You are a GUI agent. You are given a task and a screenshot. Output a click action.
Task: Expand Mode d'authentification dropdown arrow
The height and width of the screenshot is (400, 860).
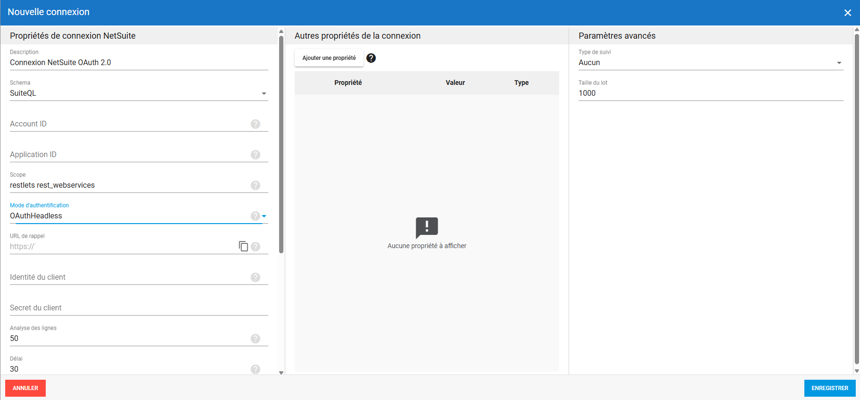(265, 216)
